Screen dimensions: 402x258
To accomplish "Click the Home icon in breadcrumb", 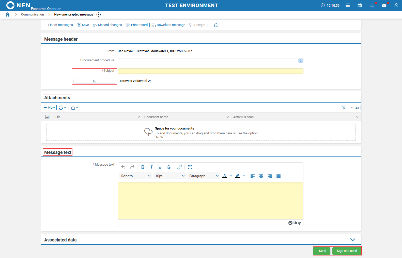I will click(8, 15).
